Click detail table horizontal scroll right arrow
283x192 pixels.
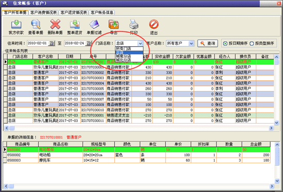[272, 186]
